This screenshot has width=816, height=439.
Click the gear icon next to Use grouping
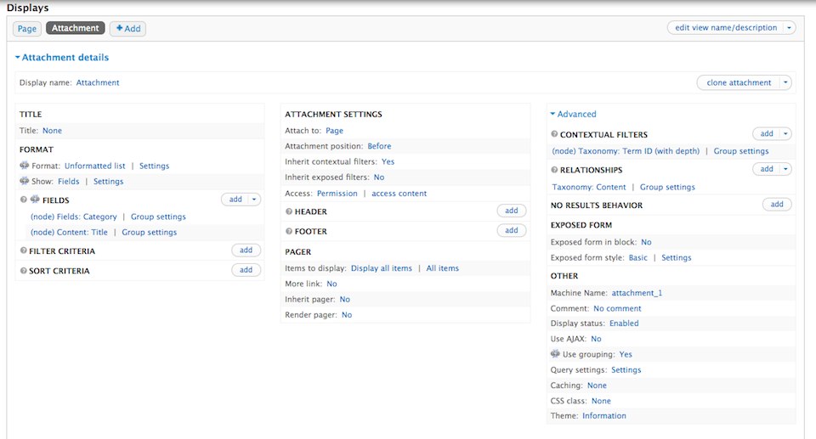click(555, 354)
